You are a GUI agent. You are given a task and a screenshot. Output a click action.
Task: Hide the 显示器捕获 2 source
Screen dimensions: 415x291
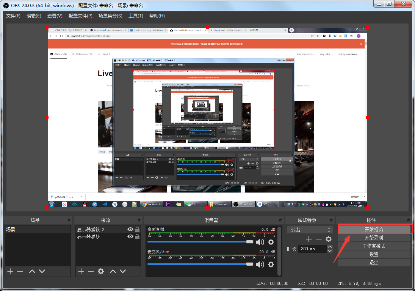[x=130, y=230]
